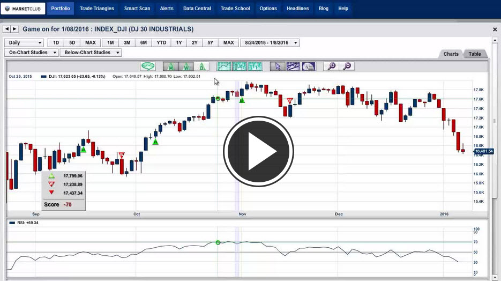Image resolution: width=501 pixels, height=281 pixels.
Task: Expand the On-Chart Studies dropdown
Action: tap(32, 53)
